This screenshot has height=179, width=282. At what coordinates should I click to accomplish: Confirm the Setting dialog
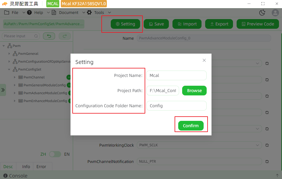point(191,126)
